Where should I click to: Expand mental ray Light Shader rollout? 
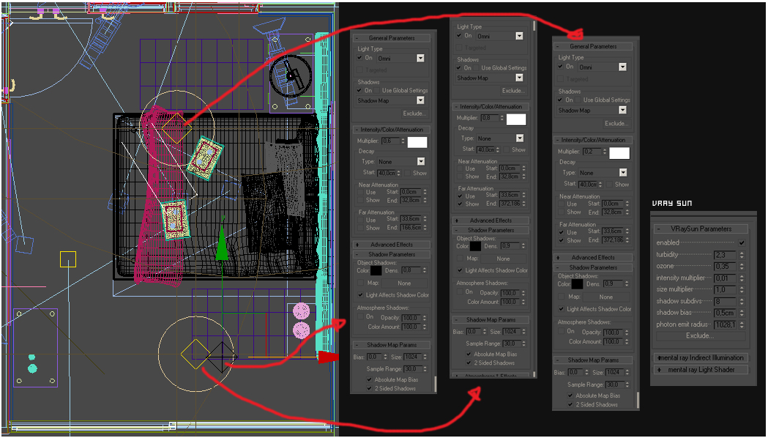(x=701, y=370)
